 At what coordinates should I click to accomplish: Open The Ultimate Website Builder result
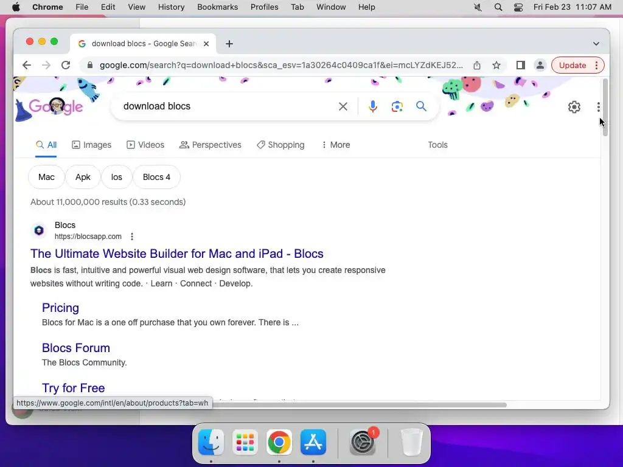(177, 254)
